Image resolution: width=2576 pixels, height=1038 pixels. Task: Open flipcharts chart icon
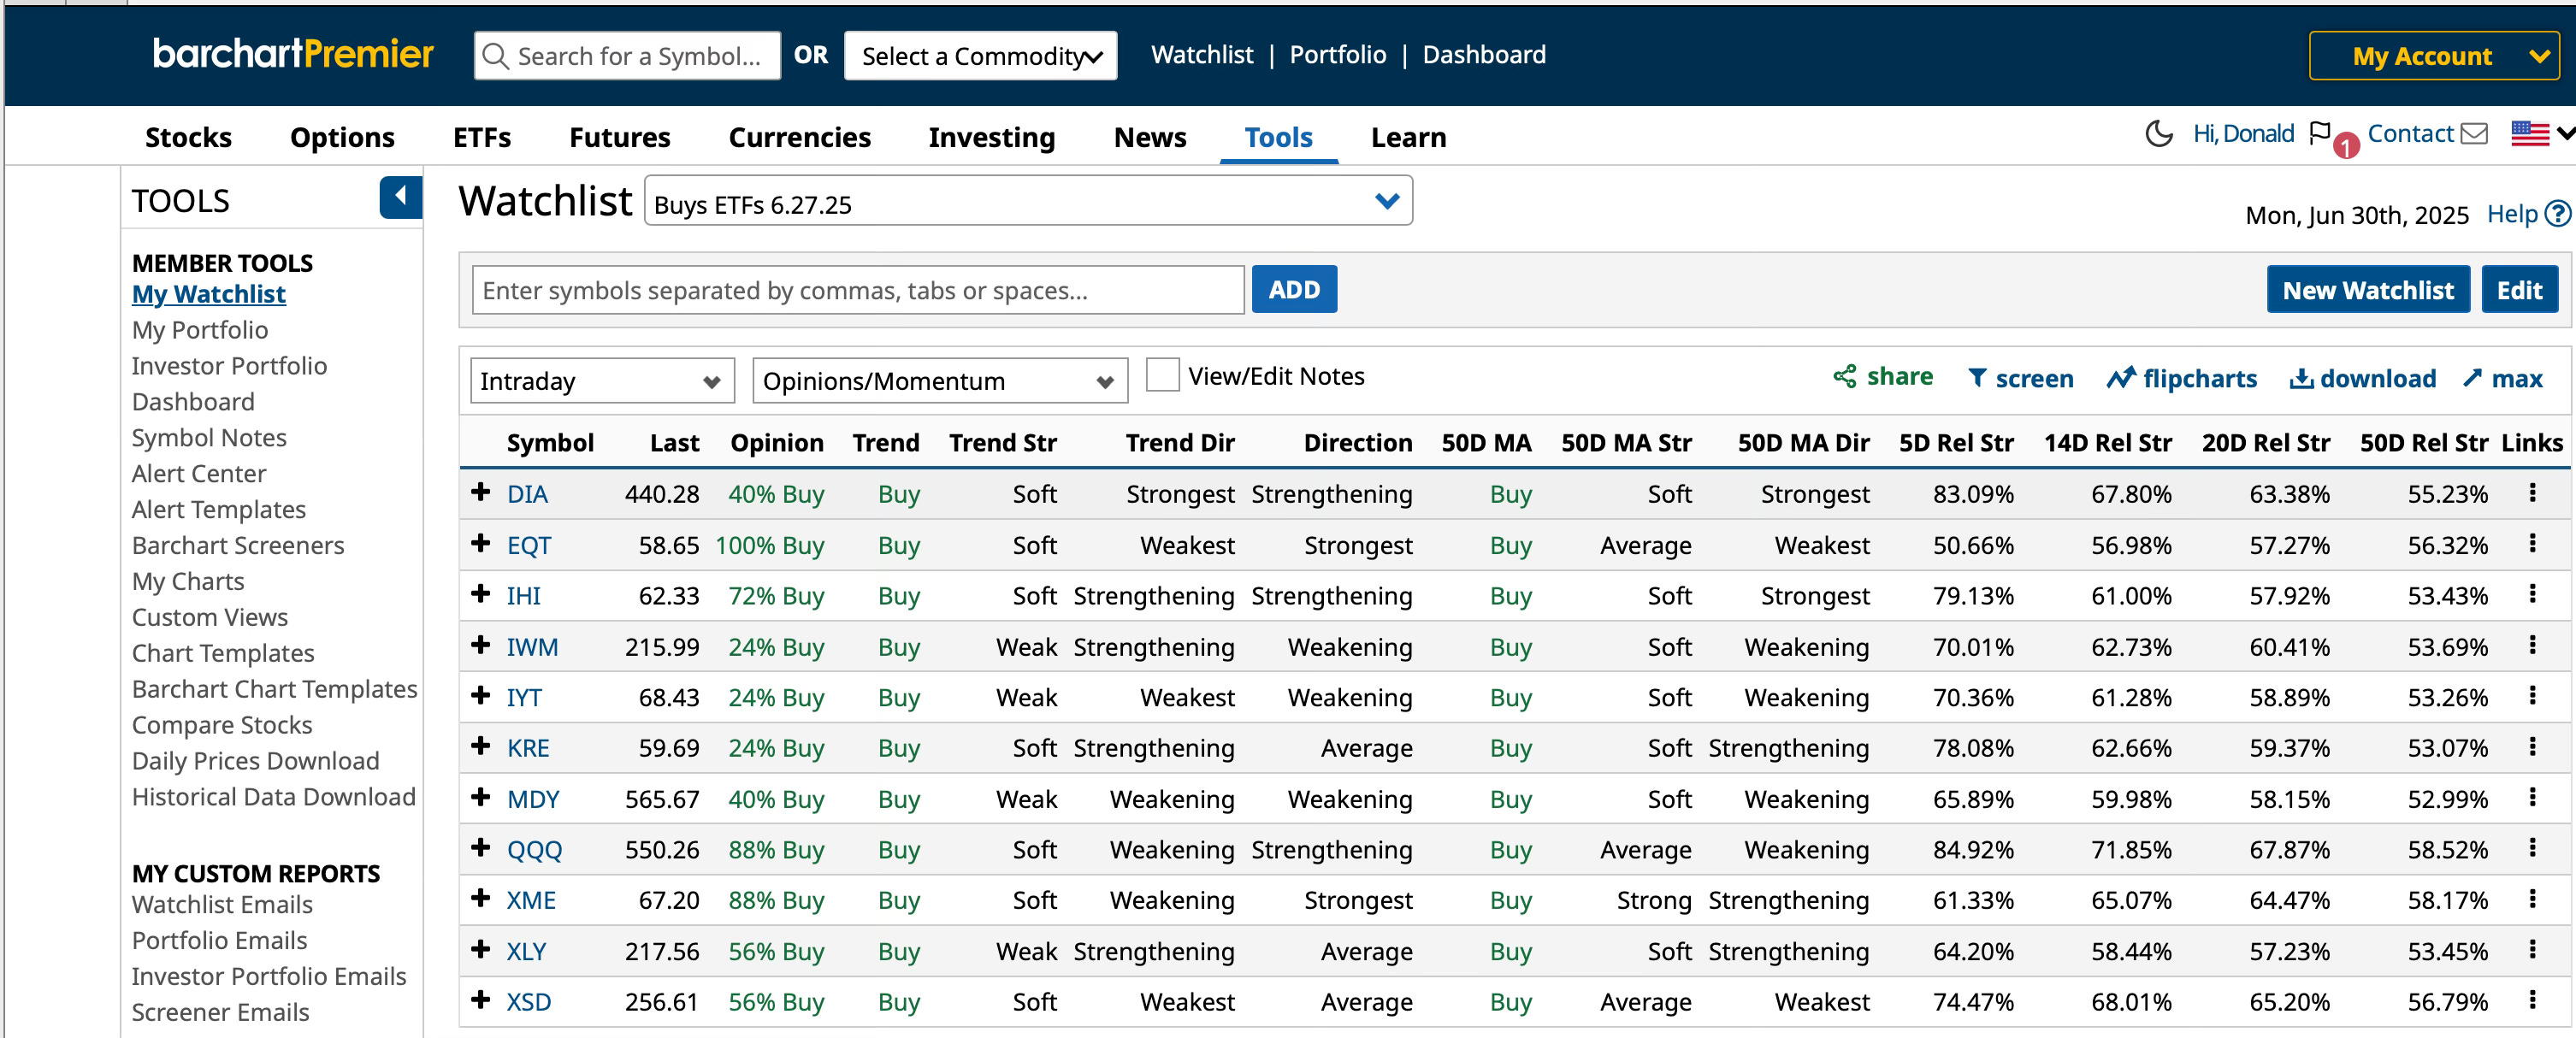click(2120, 378)
